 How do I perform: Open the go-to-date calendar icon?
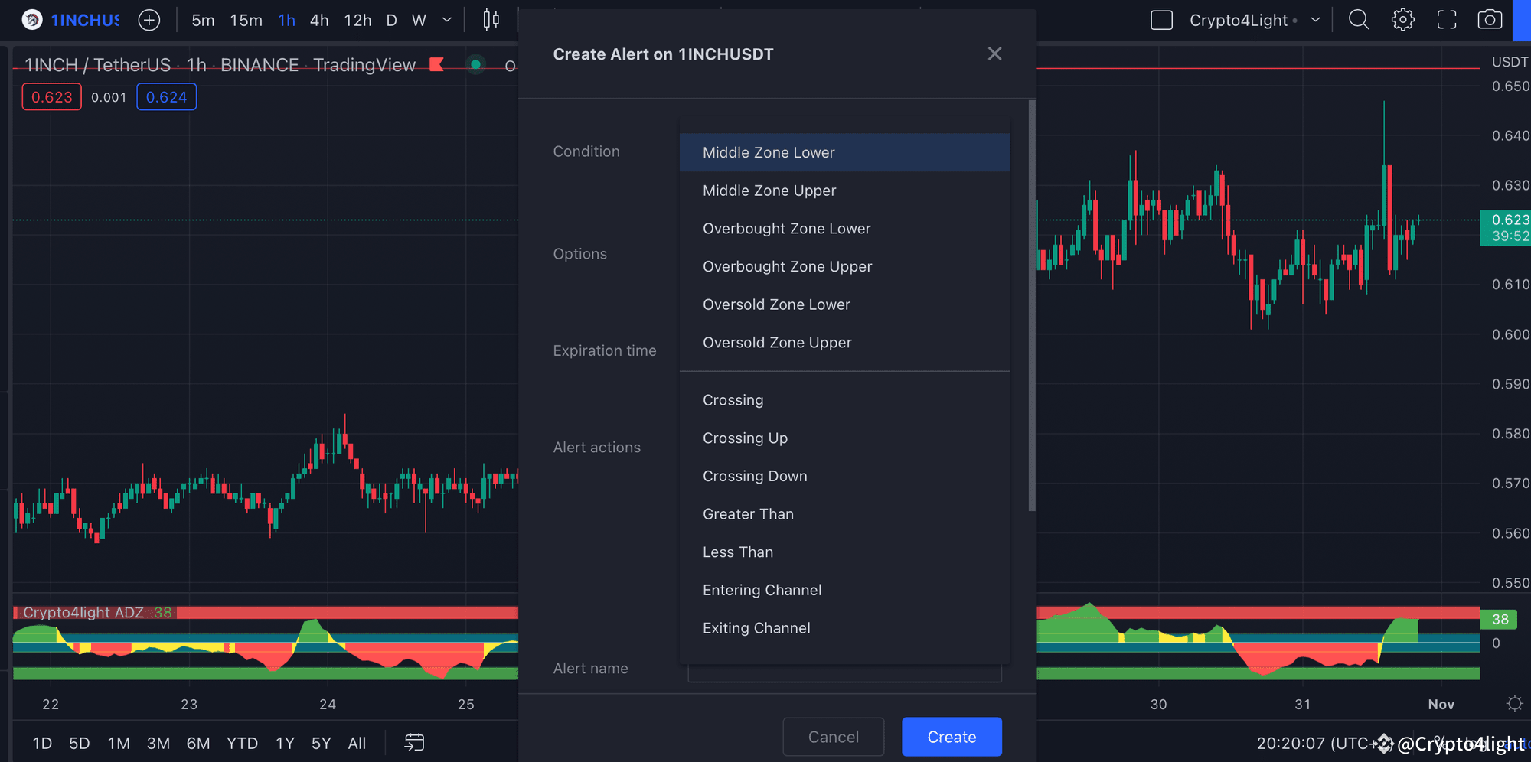click(414, 742)
